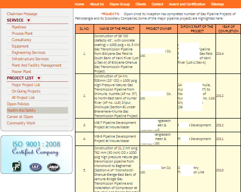This screenshot has width=241, height=192.
Task: Open On Going Projects page
Action: coord(26,91)
